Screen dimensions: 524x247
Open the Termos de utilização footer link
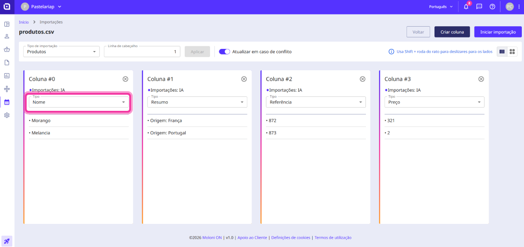tap(333, 238)
